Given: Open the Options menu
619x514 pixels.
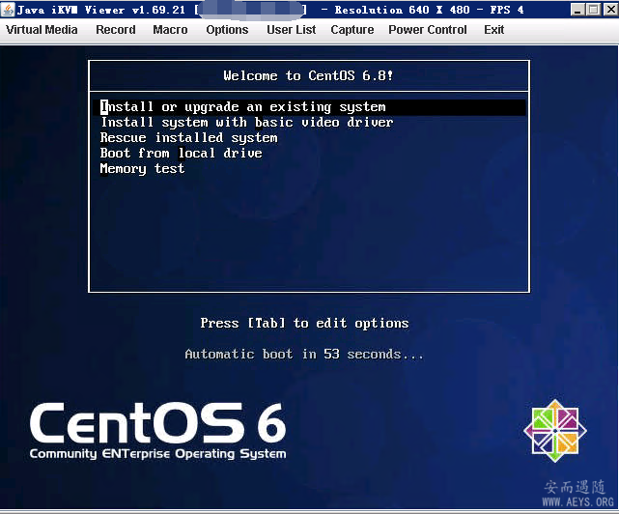Looking at the screenshot, I should (227, 30).
